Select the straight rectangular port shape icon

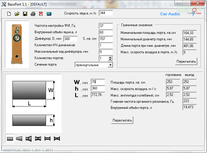[x=10, y=139]
